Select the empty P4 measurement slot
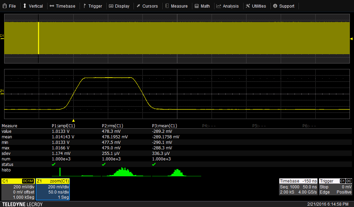The width and height of the screenshot is (354, 207). (x=209, y=126)
